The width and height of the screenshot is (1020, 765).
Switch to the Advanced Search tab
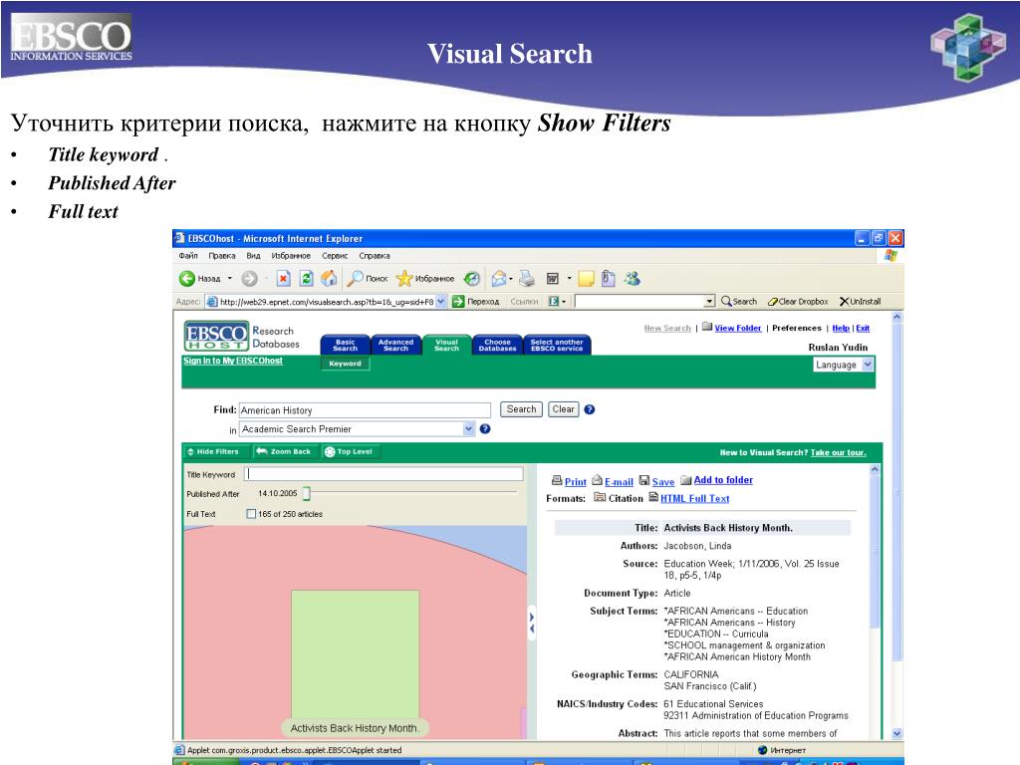(x=395, y=345)
